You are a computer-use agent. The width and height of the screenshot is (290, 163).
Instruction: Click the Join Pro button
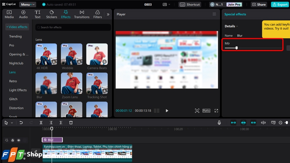(x=234, y=4)
